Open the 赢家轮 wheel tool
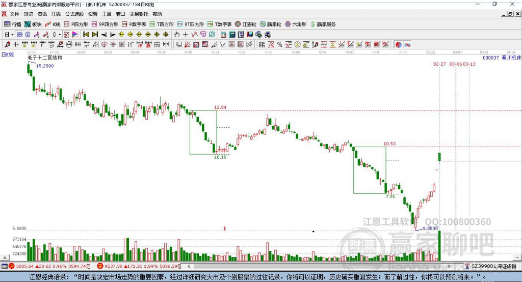Screen dimensions: 522x282 coord(271,24)
